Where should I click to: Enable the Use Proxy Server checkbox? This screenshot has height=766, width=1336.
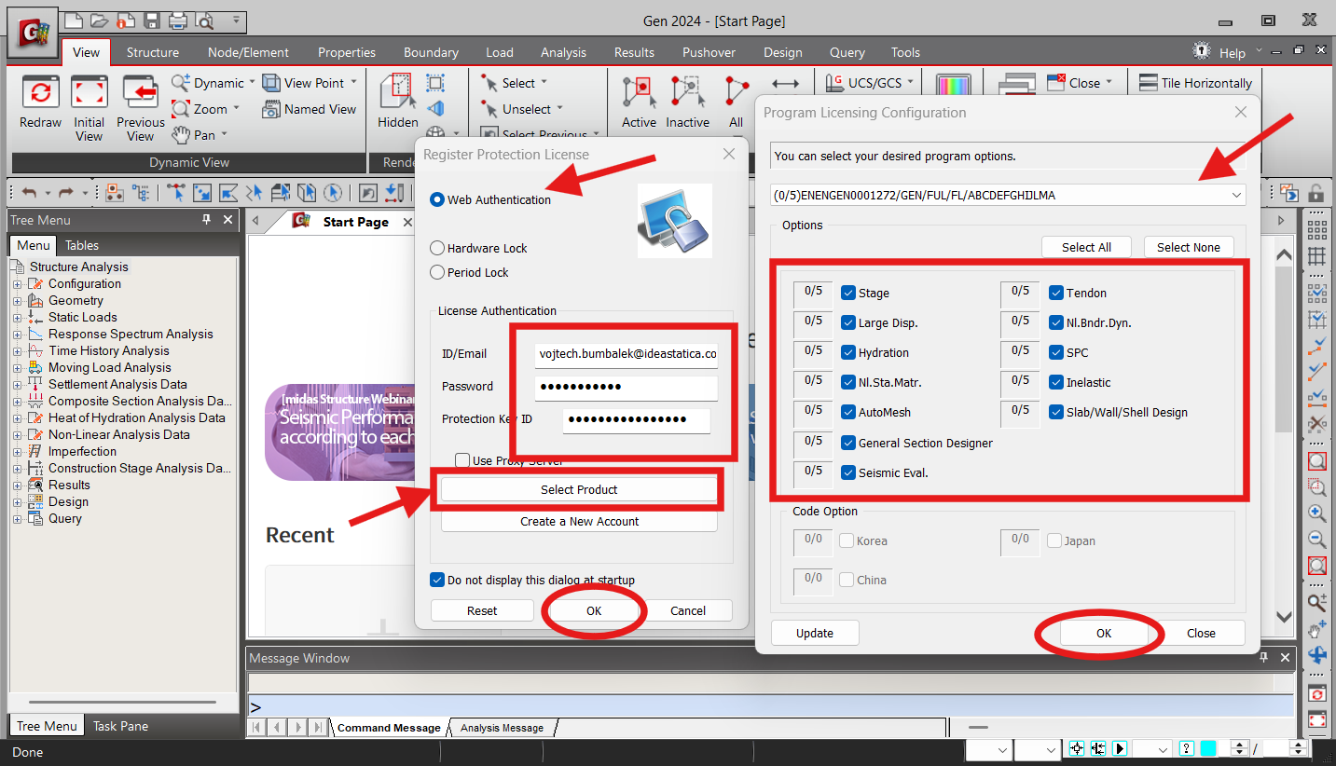(x=461, y=460)
